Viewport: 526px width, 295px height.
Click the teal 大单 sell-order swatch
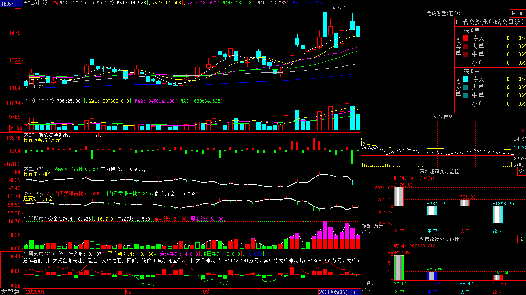(x=466, y=87)
